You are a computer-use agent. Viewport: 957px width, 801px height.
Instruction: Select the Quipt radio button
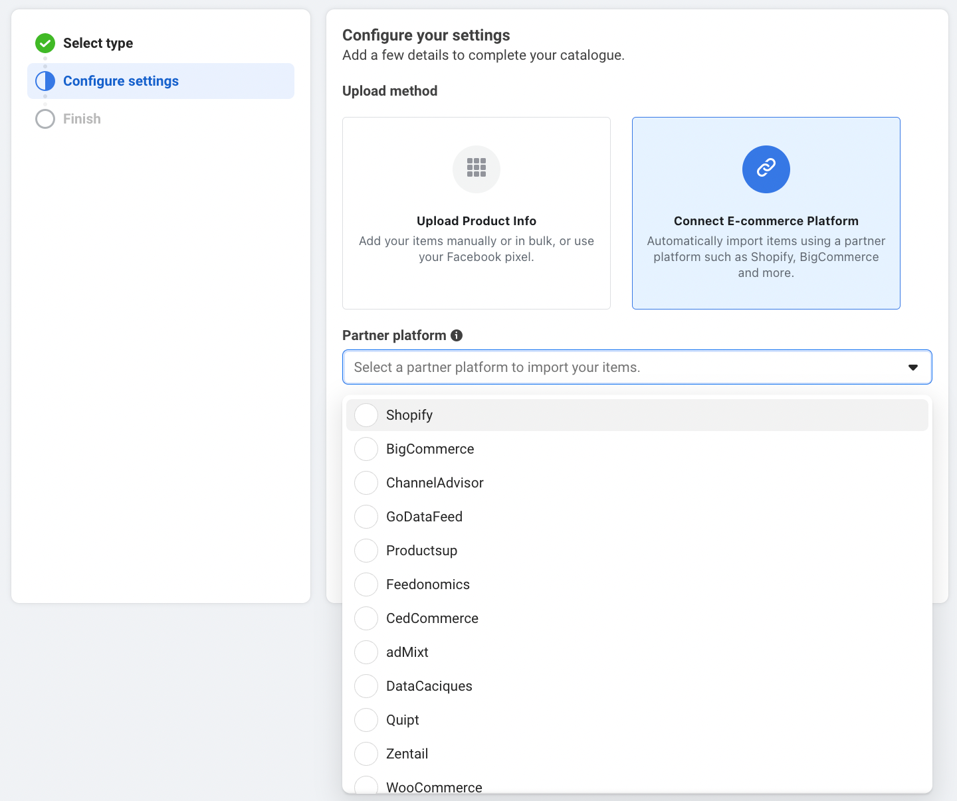[x=366, y=720]
